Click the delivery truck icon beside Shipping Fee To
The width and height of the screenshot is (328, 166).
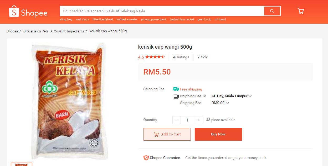point(176,96)
